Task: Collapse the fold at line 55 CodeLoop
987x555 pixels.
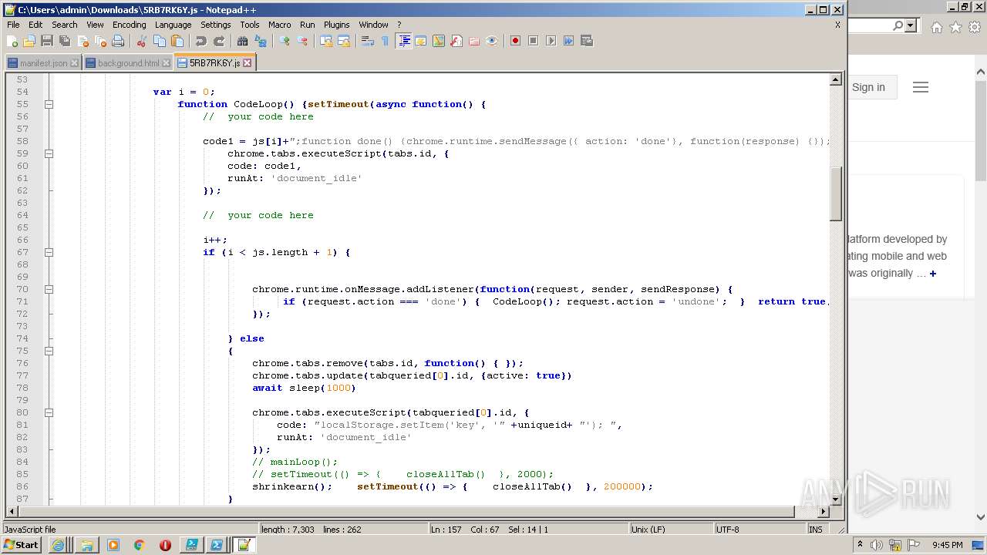Action: (x=49, y=104)
